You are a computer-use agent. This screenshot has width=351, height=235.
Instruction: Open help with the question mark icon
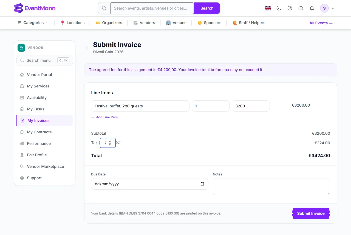(x=290, y=8)
